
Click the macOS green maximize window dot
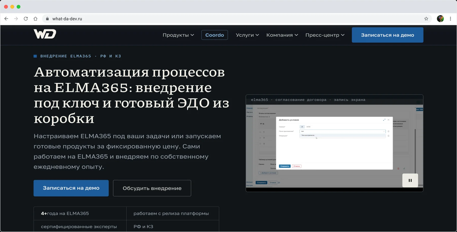pos(19,7)
